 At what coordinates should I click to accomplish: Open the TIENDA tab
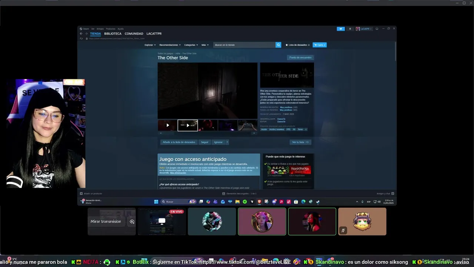tap(96, 33)
